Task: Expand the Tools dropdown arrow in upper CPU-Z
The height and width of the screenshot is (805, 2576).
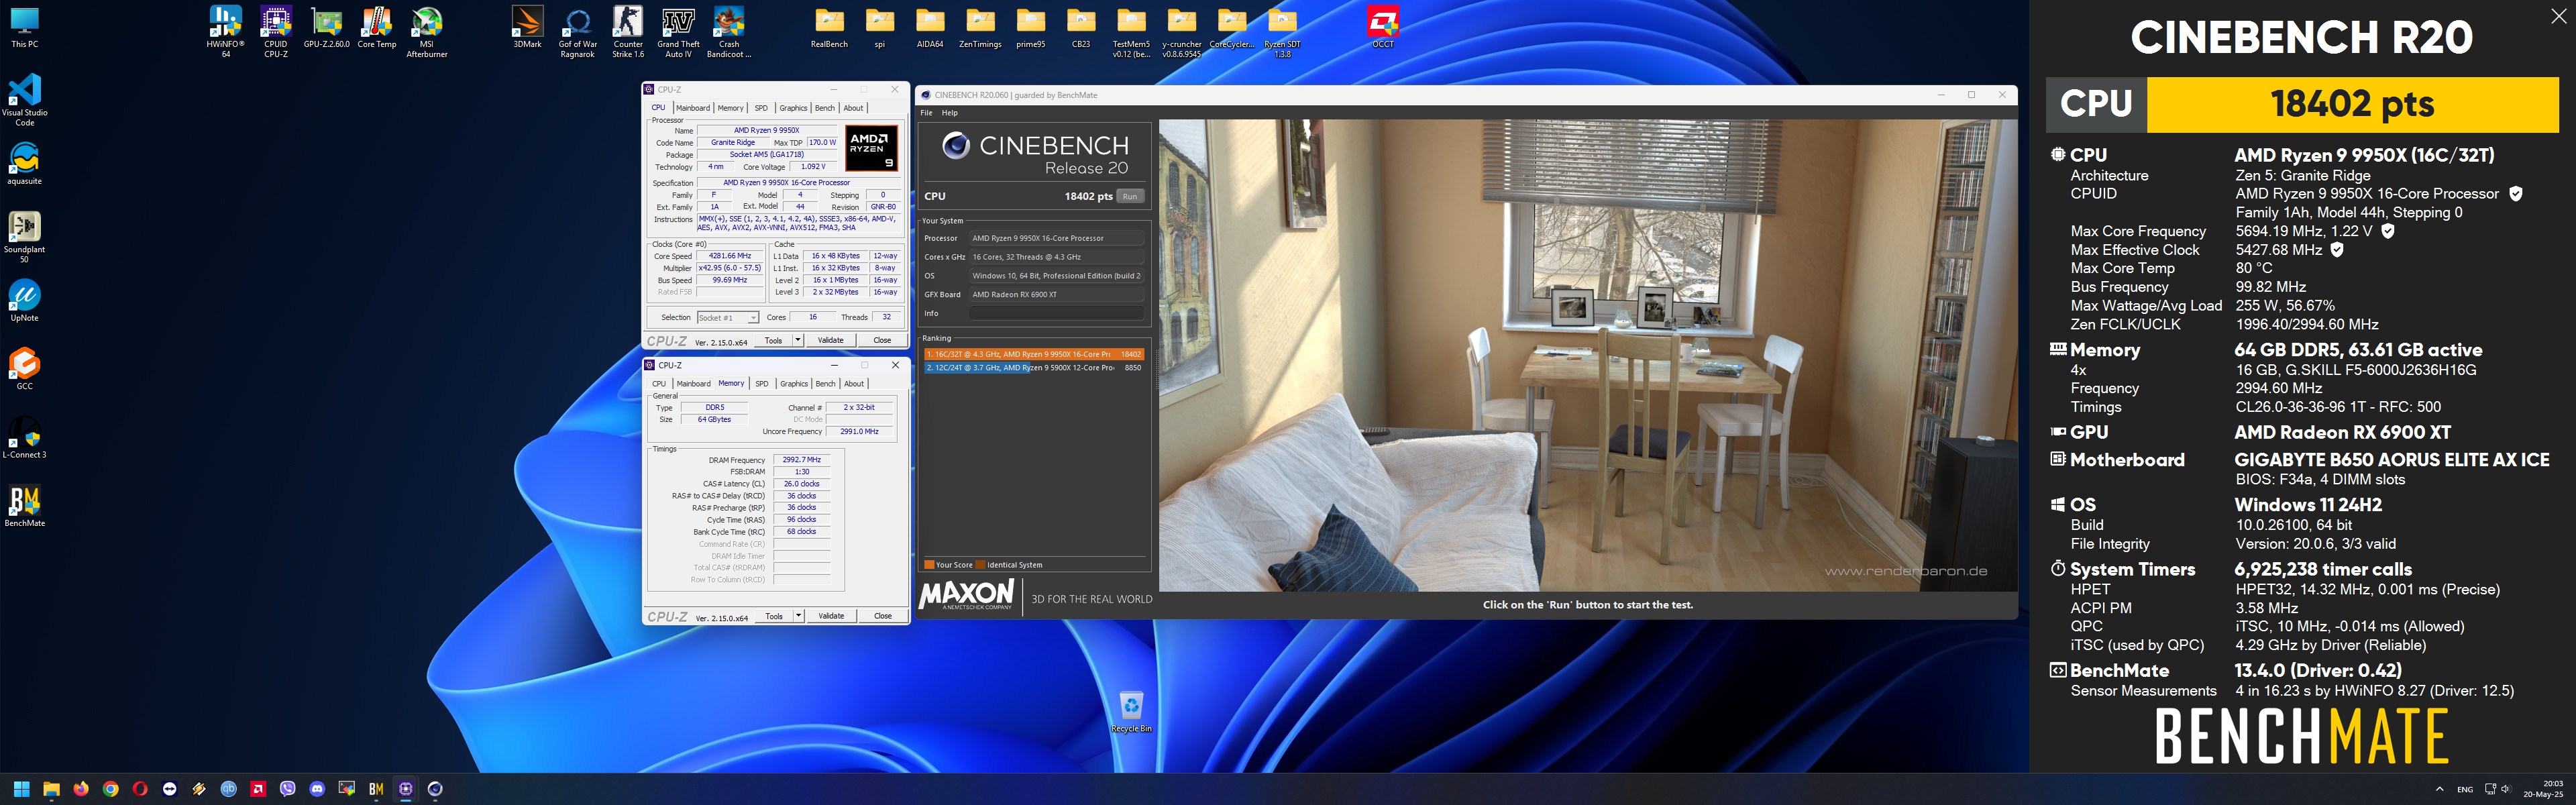Action: [x=798, y=340]
